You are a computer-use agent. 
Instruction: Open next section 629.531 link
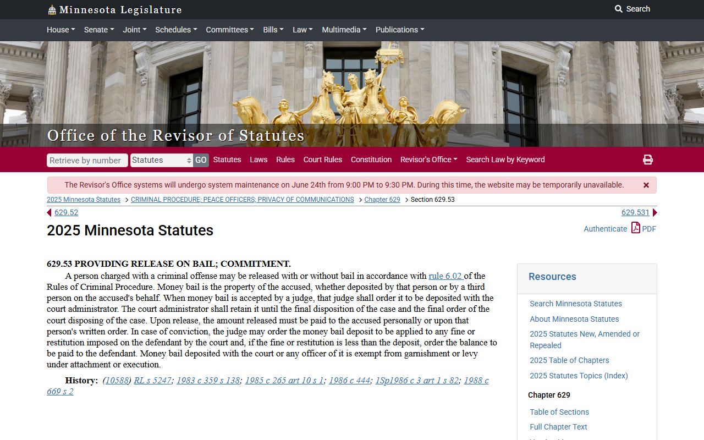tap(635, 213)
